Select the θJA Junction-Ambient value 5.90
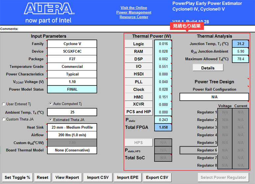 point(241,52)
